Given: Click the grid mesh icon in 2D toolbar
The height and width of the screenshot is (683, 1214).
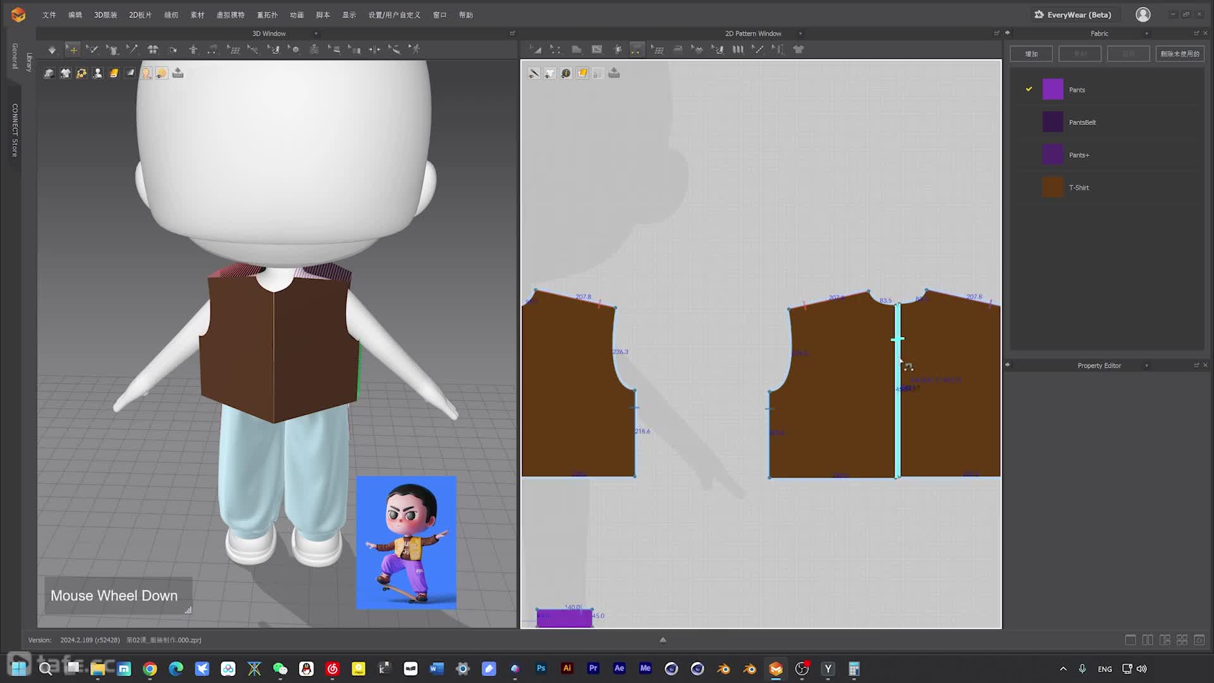Looking at the screenshot, I should pyautogui.click(x=658, y=49).
